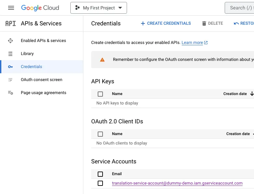254x194 pixels.
Task: Click the Library icon in sidebar
Action: [x=10, y=54]
